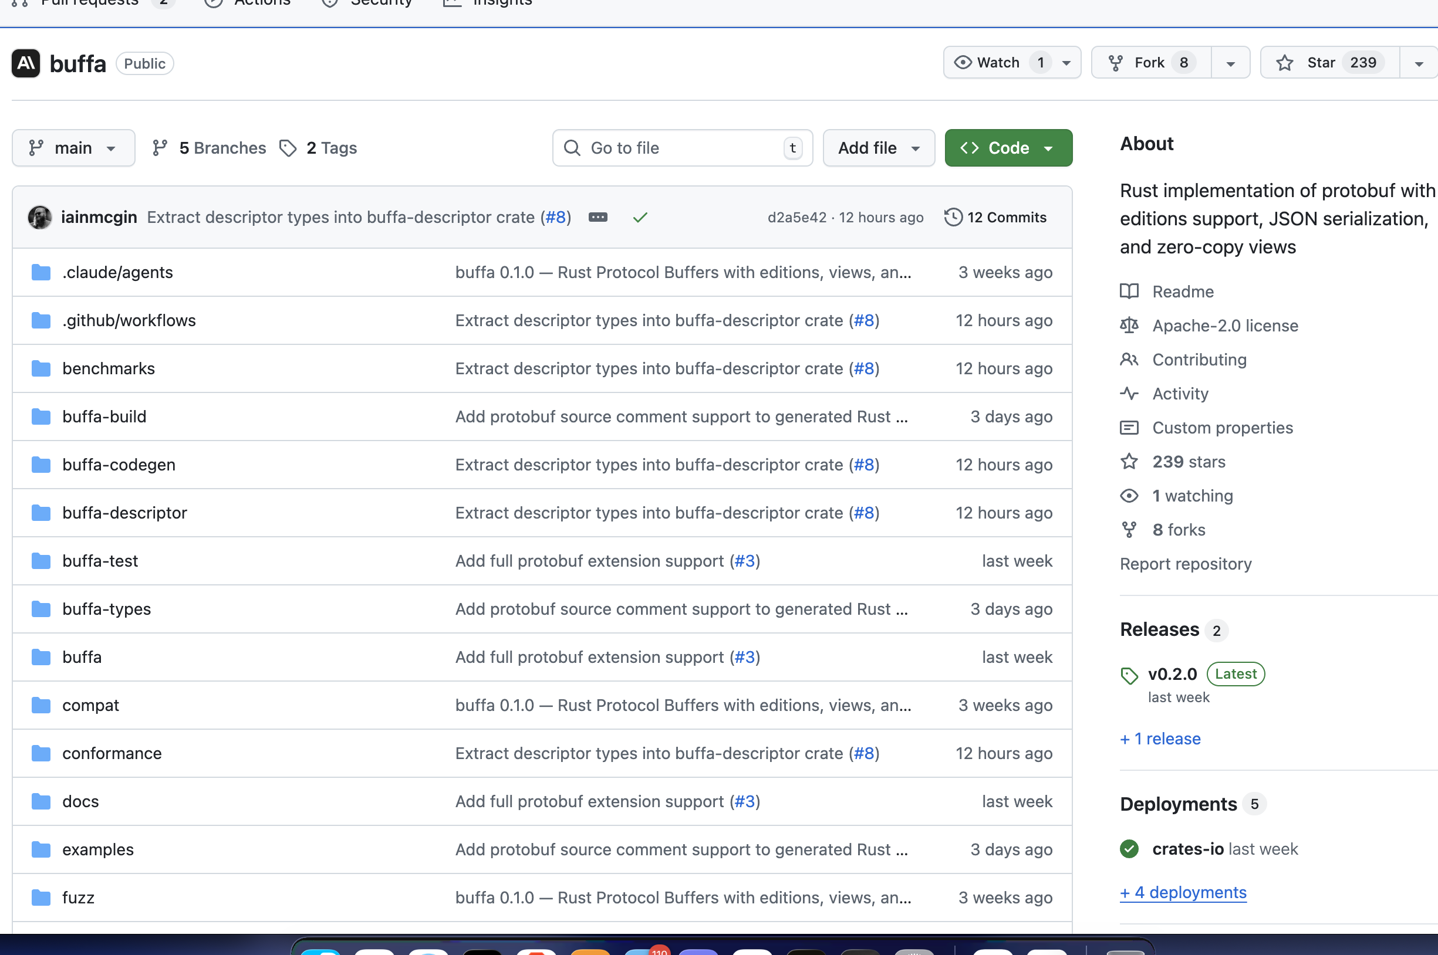Open the buffa repository title link
Viewport: 1438px width, 955px height.
[78, 63]
